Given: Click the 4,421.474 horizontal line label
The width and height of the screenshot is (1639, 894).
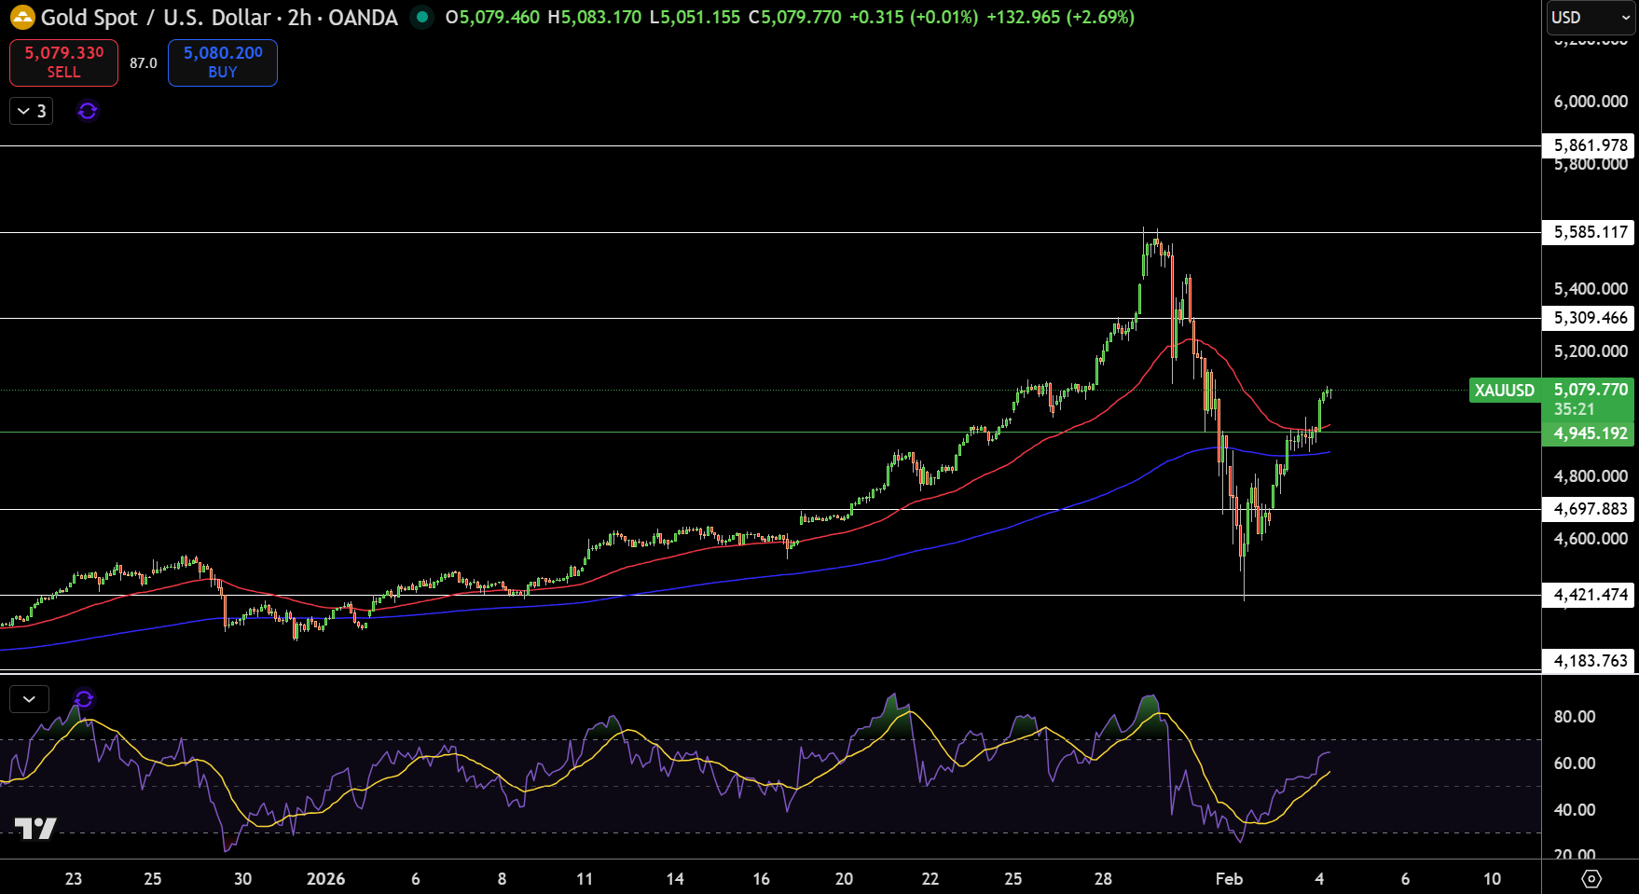Looking at the screenshot, I should coord(1591,595).
